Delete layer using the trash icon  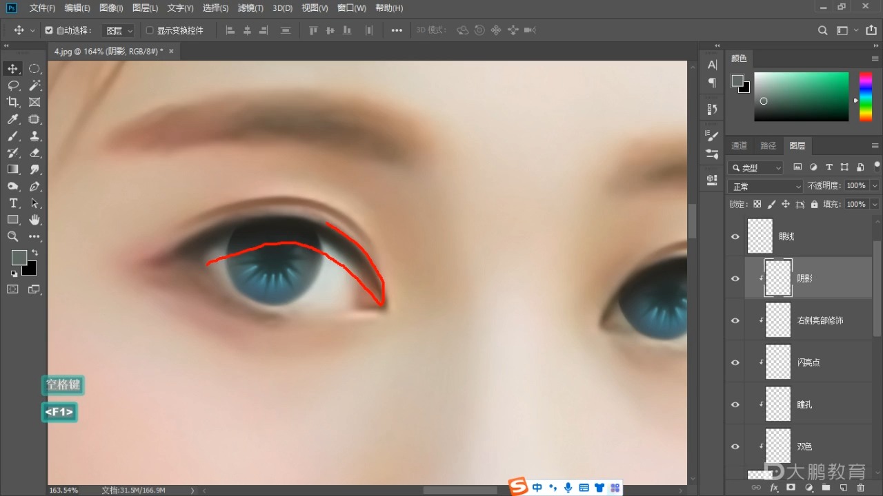pyautogui.click(x=860, y=488)
